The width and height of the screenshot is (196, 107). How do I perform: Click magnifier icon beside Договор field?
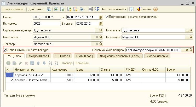point(101,44)
